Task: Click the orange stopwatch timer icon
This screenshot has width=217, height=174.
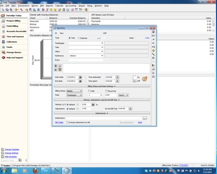Action: [145, 79]
